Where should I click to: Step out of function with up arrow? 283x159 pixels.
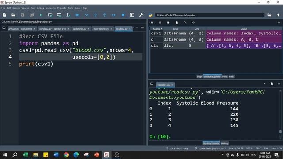coord(105,15)
